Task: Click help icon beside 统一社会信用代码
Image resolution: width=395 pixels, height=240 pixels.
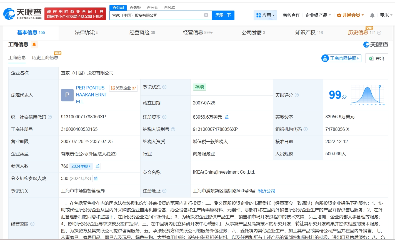Action: click(x=50, y=117)
